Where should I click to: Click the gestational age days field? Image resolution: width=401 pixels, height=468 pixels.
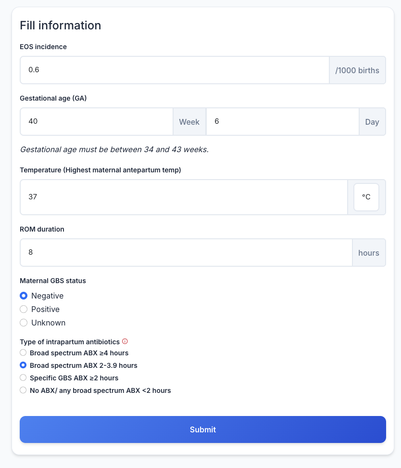tap(283, 121)
